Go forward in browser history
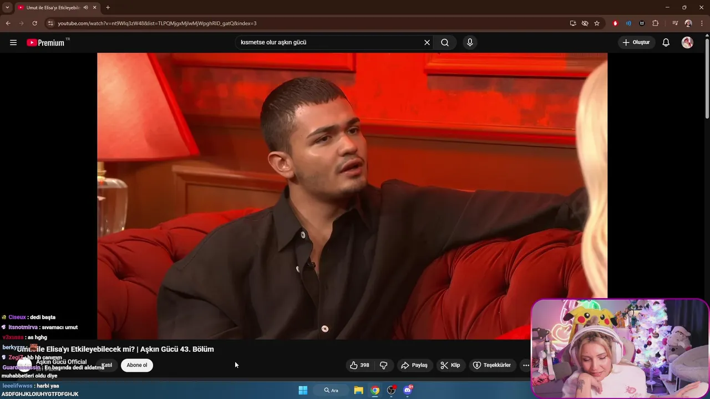 point(21,23)
